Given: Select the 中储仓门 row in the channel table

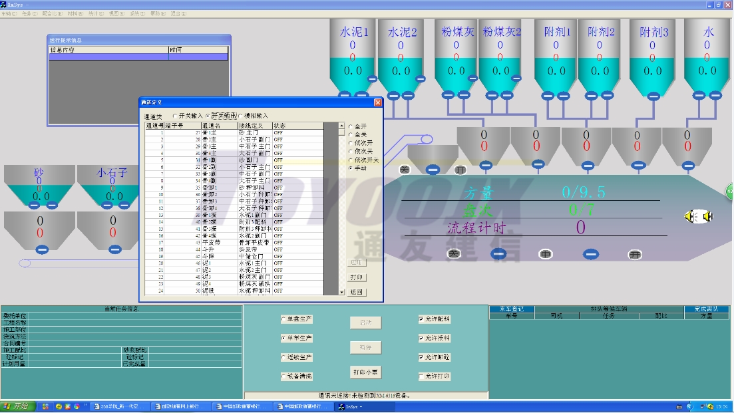Looking at the screenshot, I should pyautogui.click(x=234, y=256).
